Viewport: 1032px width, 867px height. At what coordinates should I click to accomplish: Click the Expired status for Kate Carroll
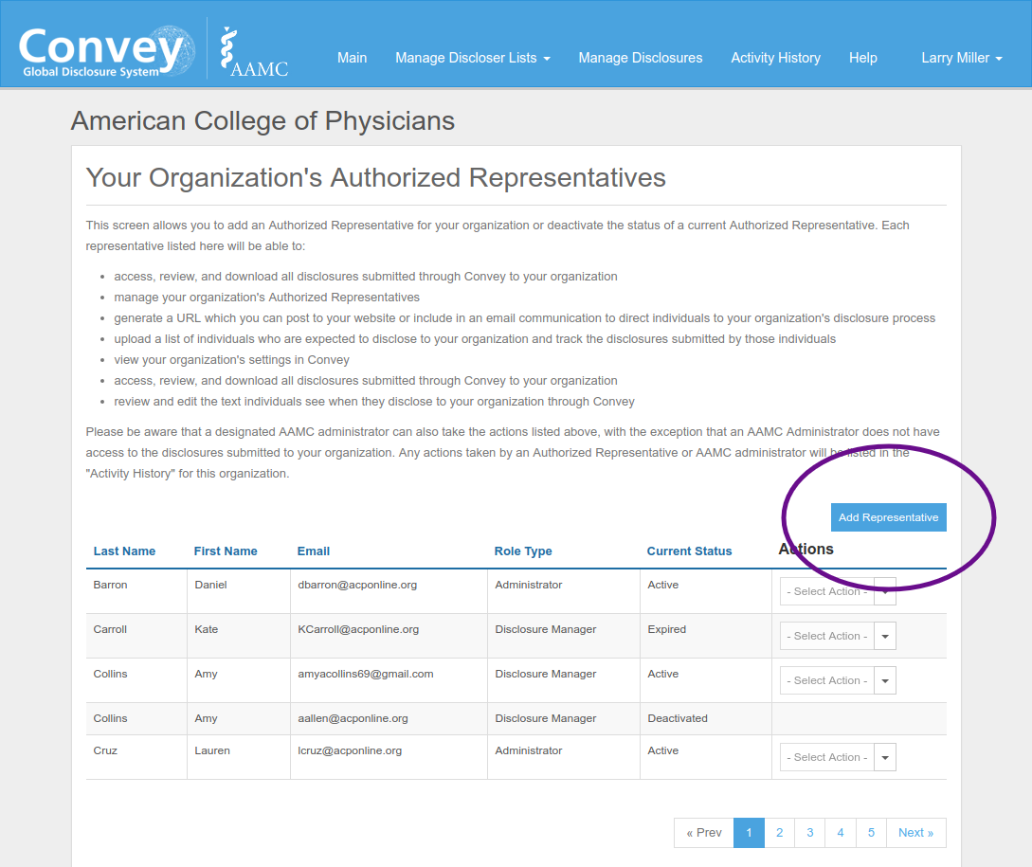[x=667, y=629]
